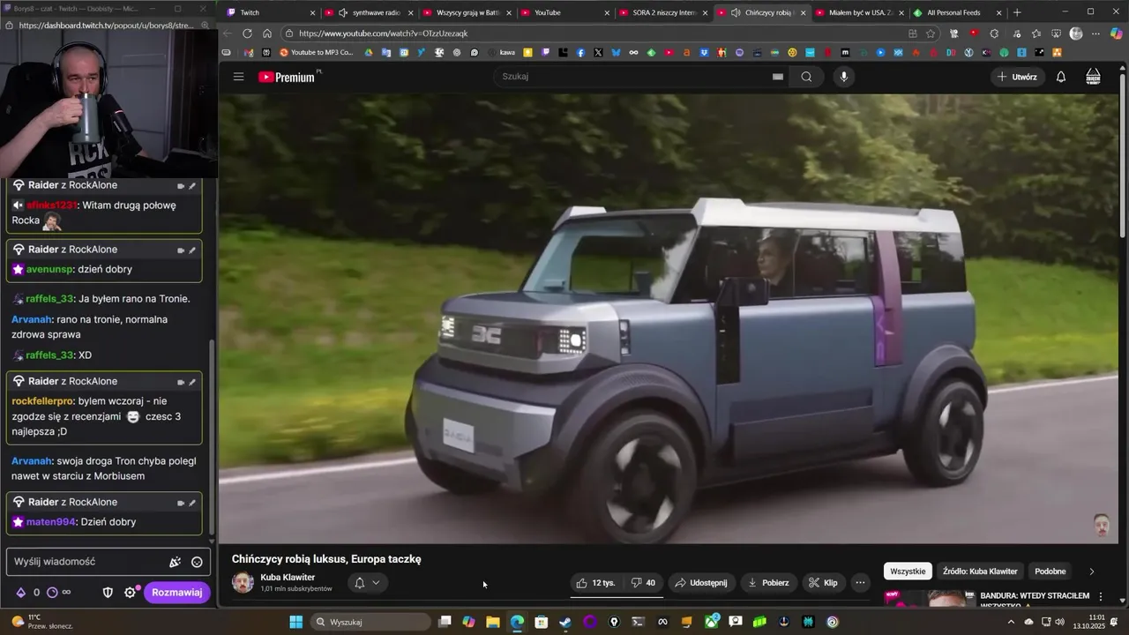
Task: Open a new browser tab
Action: [1017, 12]
